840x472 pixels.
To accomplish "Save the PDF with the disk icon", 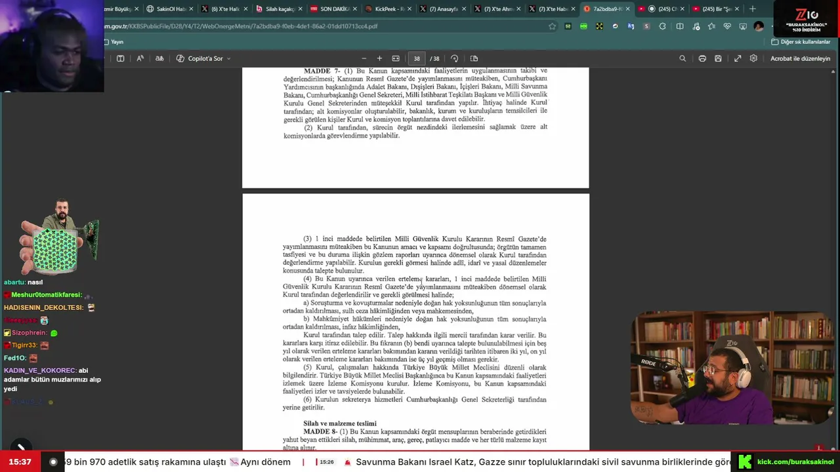I will coord(718,58).
